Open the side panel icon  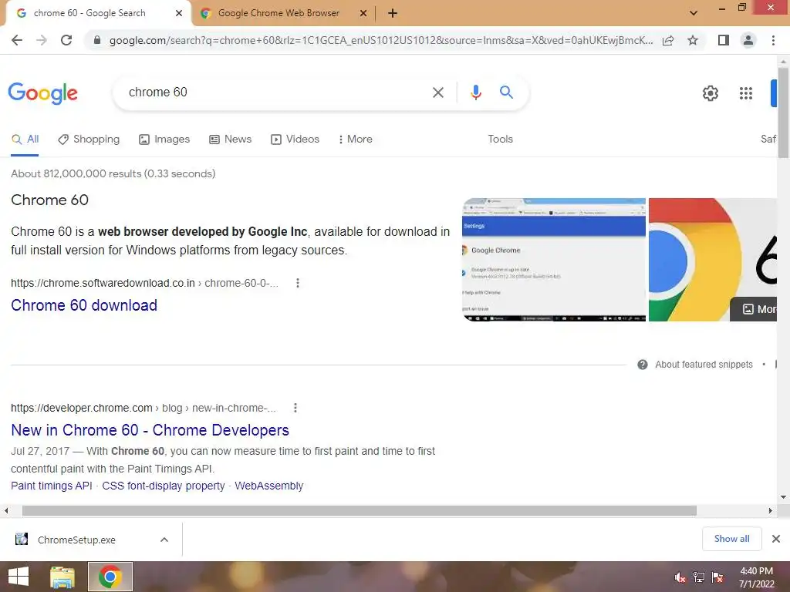(x=724, y=40)
